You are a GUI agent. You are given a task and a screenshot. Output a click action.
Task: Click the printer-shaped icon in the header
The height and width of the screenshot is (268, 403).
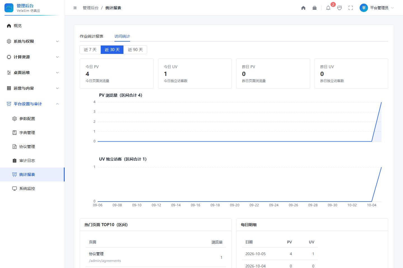click(339, 8)
